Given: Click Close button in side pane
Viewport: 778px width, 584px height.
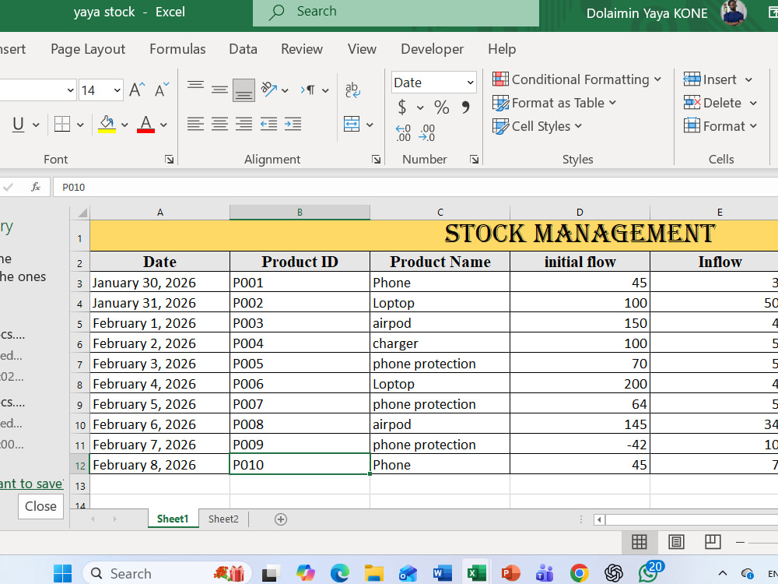Looking at the screenshot, I should coord(40,507).
